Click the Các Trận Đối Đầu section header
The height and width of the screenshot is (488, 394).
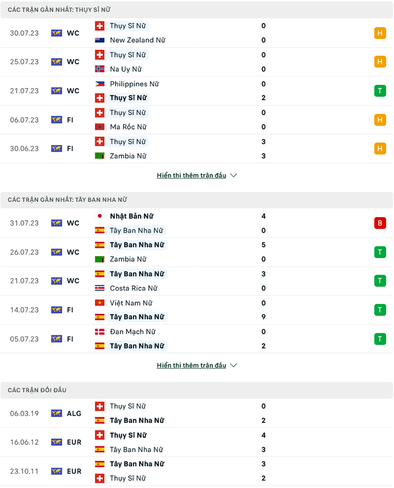click(x=37, y=390)
